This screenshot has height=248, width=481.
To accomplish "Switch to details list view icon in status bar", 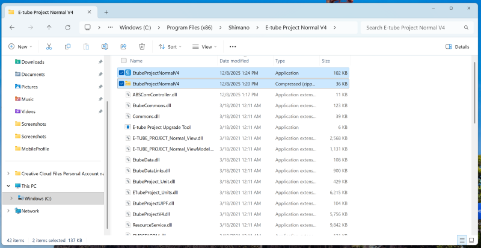I will [x=462, y=240].
